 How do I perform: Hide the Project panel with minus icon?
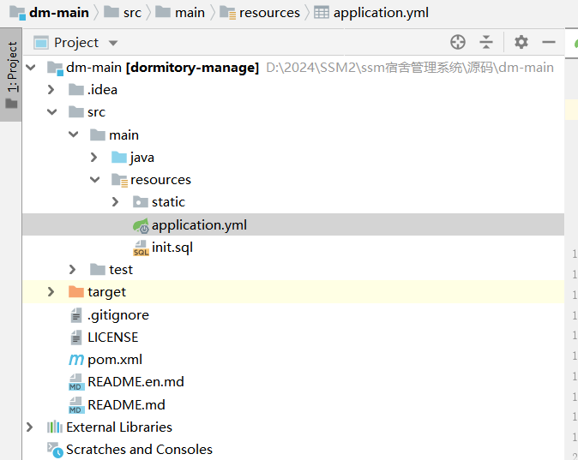pyautogui.click(x=549, y=42)
